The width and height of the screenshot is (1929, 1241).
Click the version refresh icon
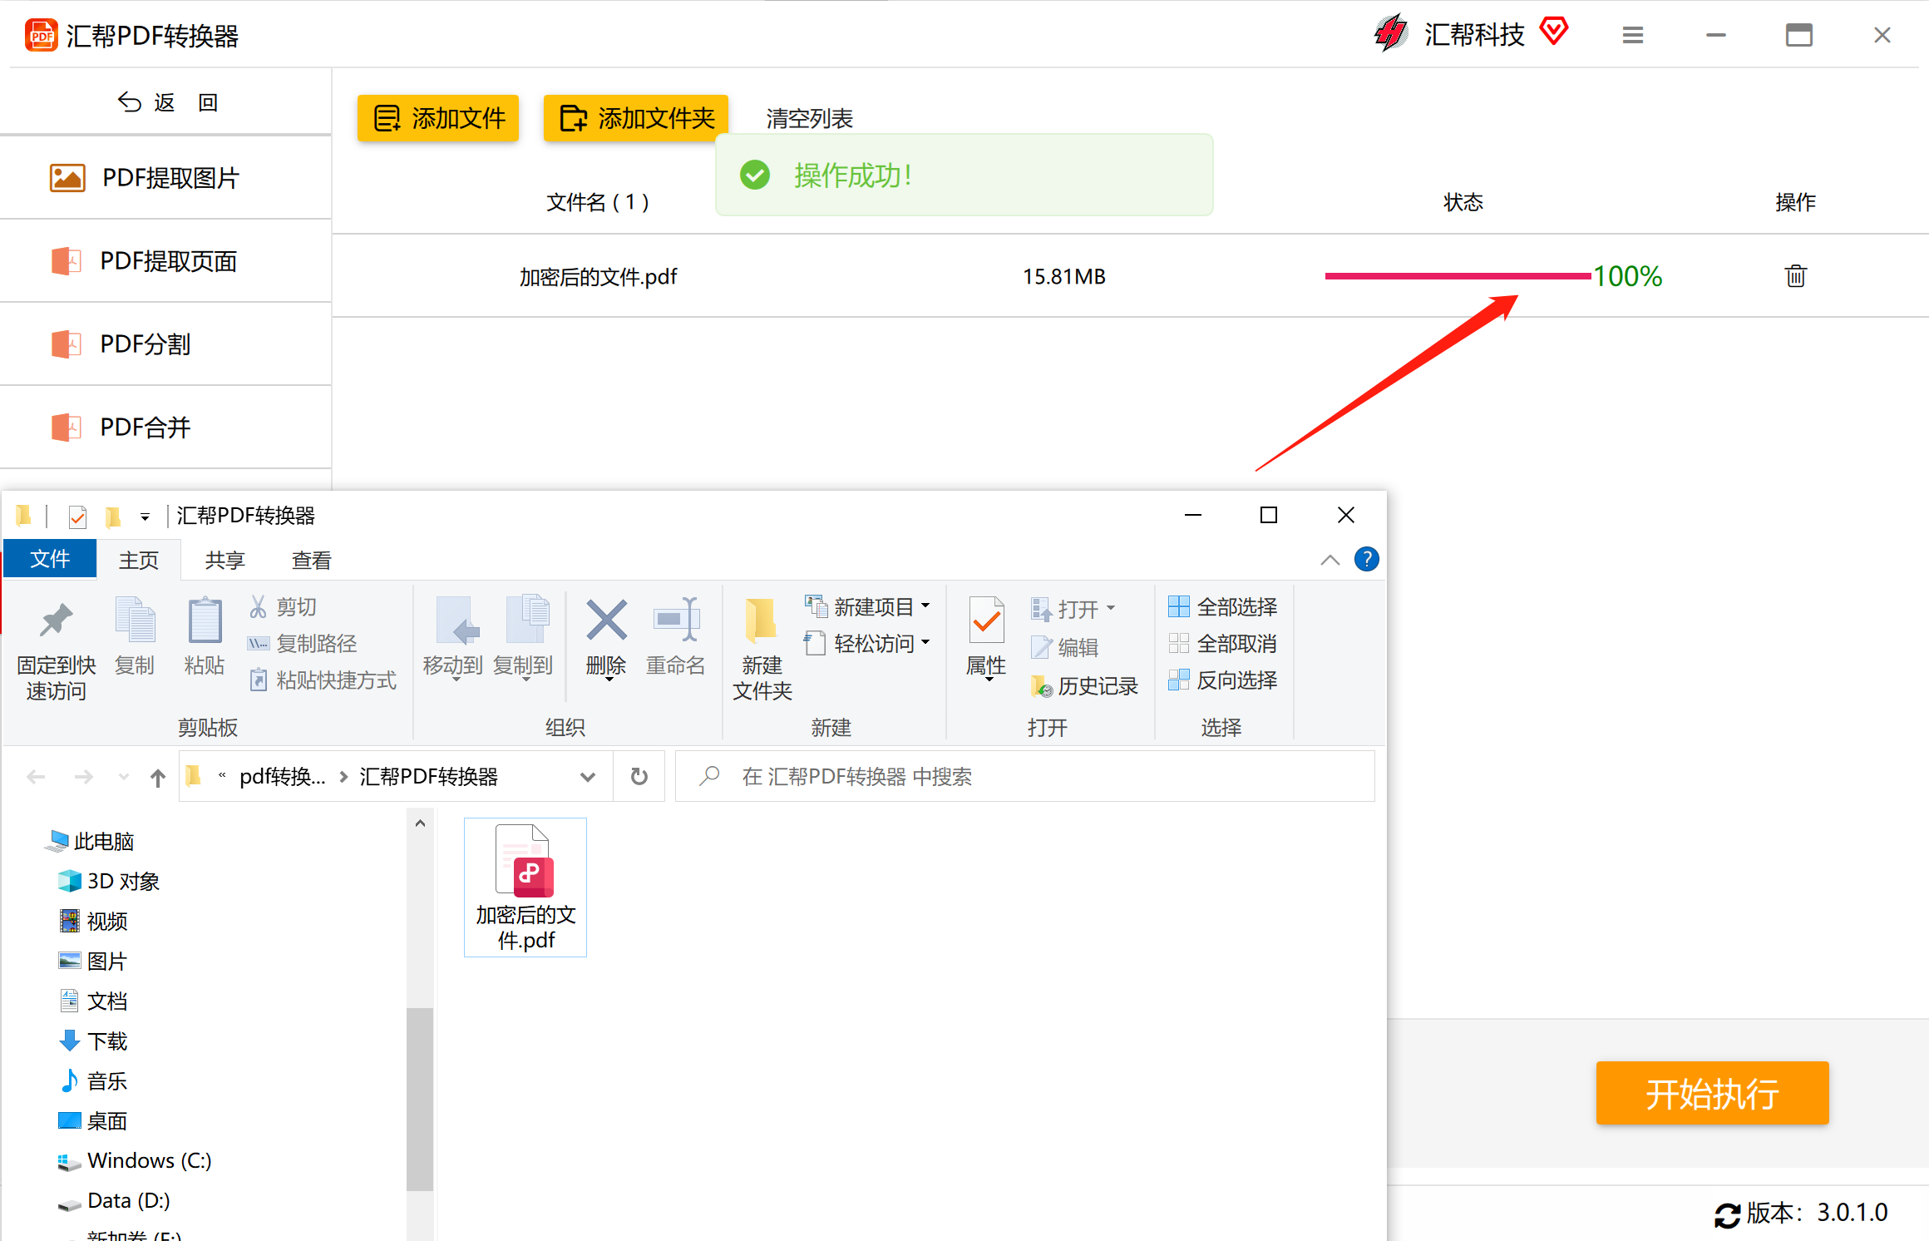click(1728, 1214)
